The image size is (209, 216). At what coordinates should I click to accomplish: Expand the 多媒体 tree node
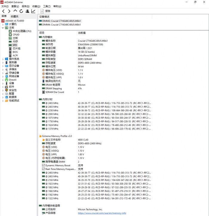pos(3,69)
